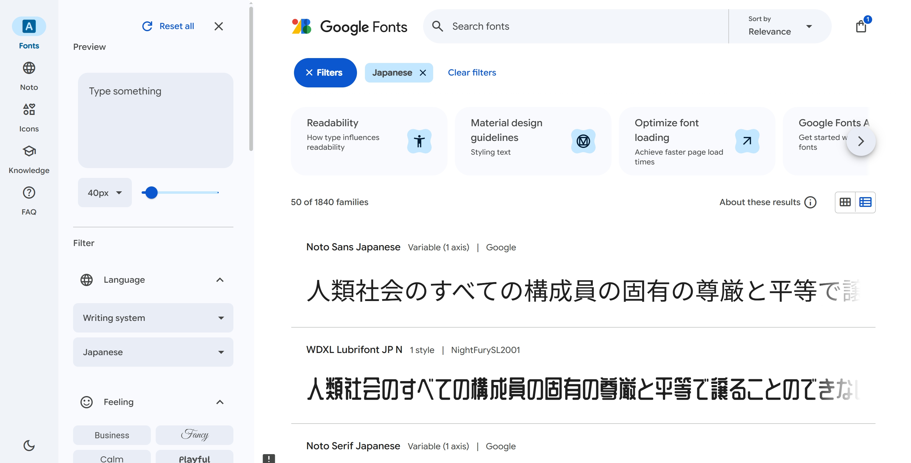Click the Reset all link
The width and height of the screenshot is (911, 463).
(177, 26)
